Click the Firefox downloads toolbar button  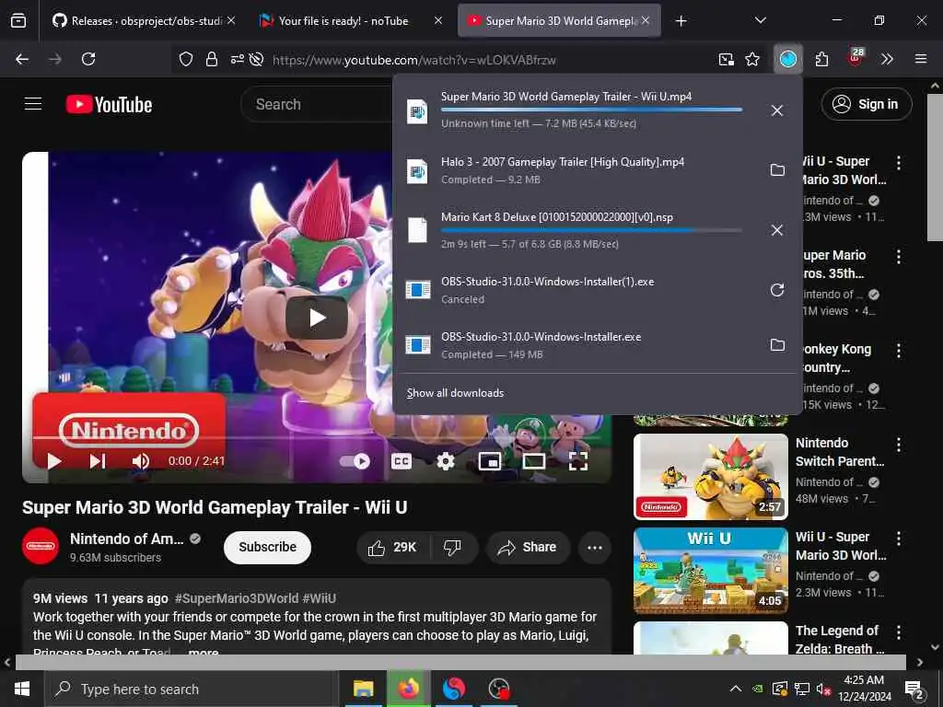coord(788,59)
